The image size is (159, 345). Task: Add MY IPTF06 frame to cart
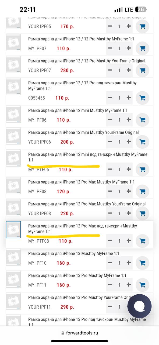tap(142, 169)
